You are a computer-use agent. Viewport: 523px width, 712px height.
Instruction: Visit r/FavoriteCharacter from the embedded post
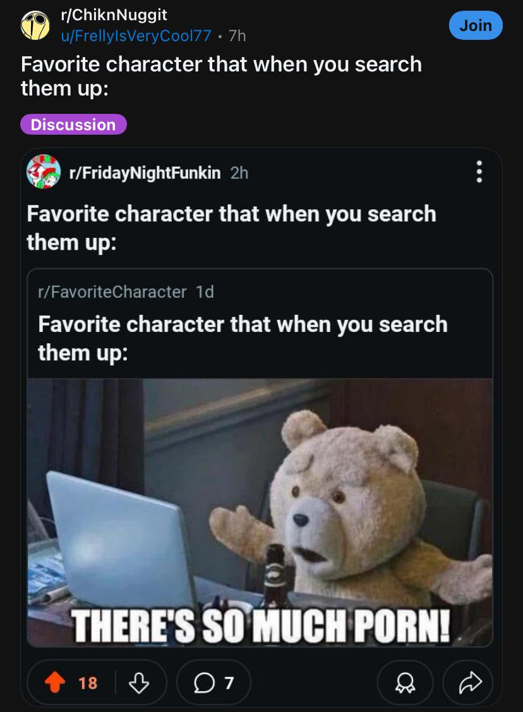[x=112, y=292]
